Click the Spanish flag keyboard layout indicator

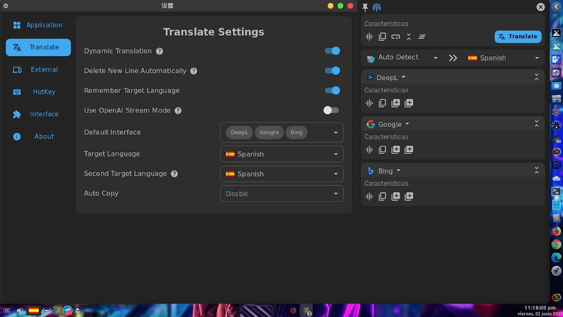pos(33,310)
